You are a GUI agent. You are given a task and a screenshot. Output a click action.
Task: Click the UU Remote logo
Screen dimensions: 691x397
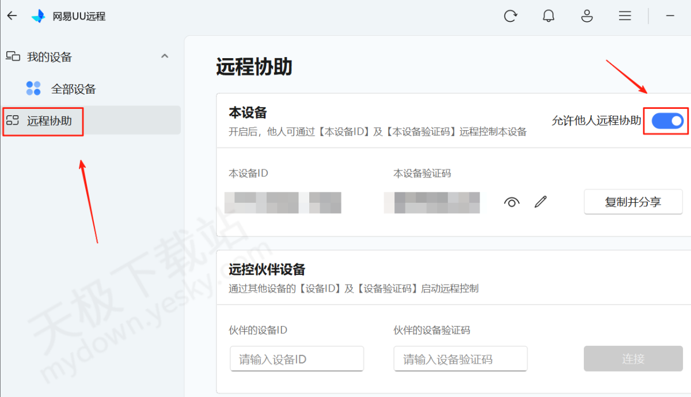click(x=38, y=16)
